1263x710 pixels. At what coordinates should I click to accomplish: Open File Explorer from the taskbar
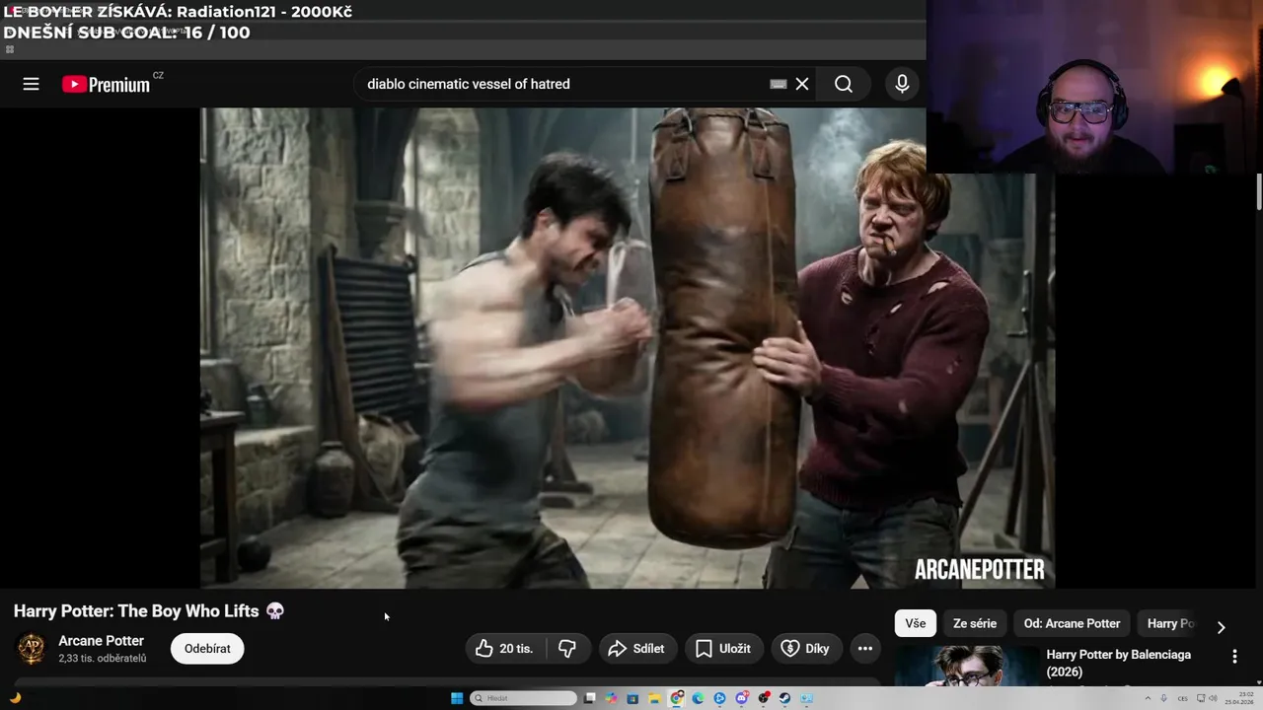[654, 698]
